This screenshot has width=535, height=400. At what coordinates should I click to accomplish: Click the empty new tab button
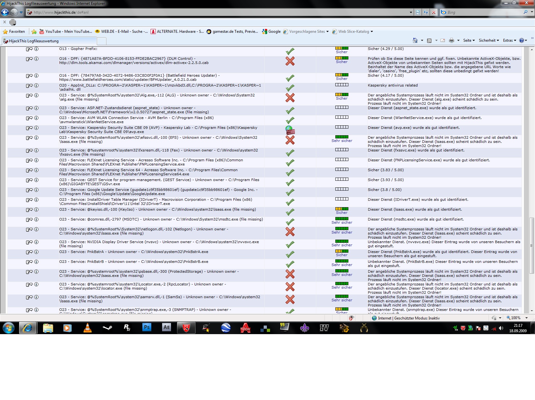pyautogui.click(x=102, y=41)
